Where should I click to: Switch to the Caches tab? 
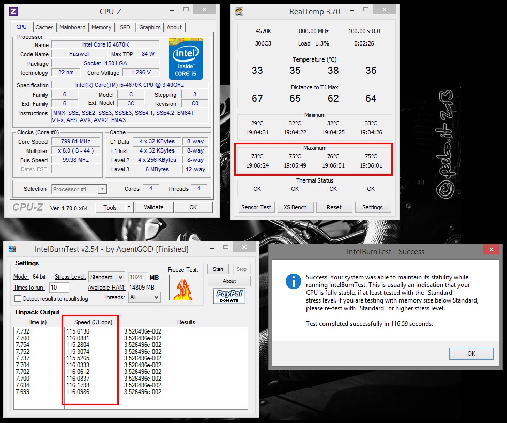(x=44, y=27)
